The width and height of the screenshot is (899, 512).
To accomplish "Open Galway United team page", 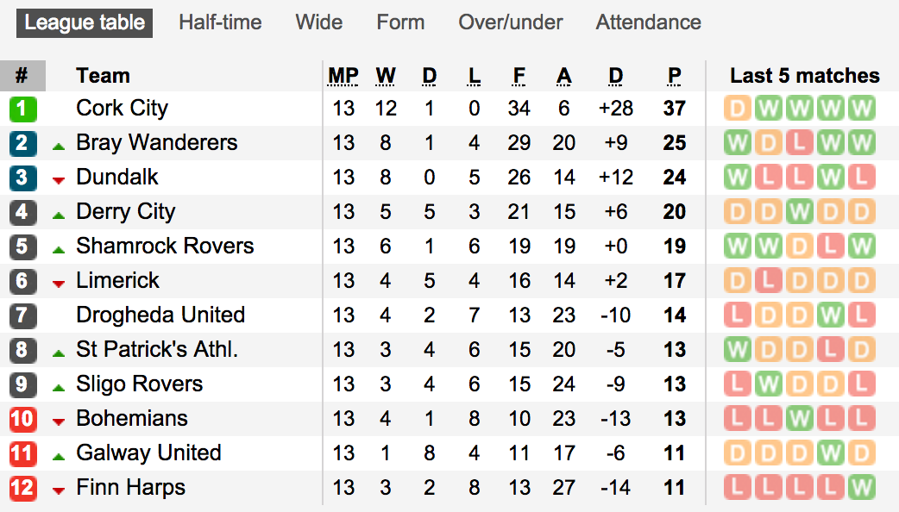I will pos(148,453).
